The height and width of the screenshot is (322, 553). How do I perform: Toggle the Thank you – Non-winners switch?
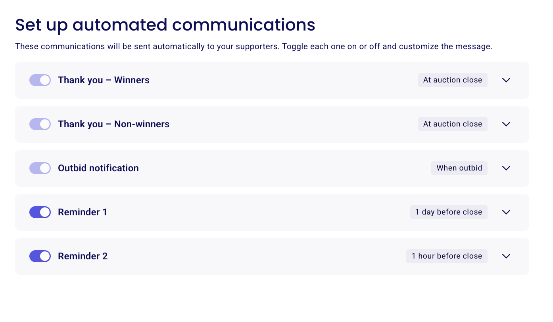coord(40,124)
